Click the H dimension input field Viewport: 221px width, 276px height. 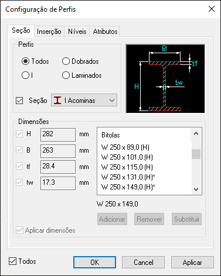pos(58,134)
